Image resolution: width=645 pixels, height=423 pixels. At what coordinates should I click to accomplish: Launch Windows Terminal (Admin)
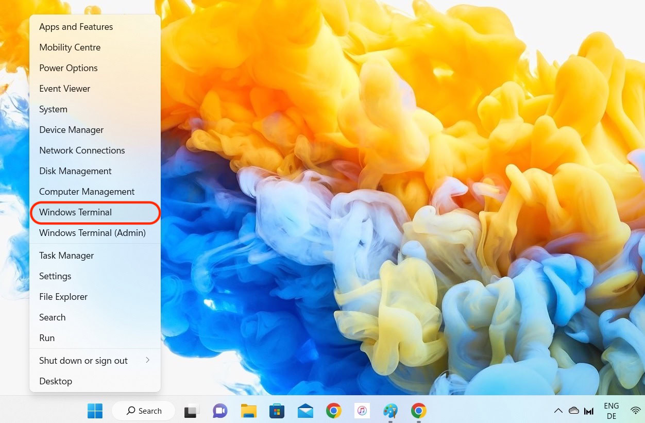(95, 233)
